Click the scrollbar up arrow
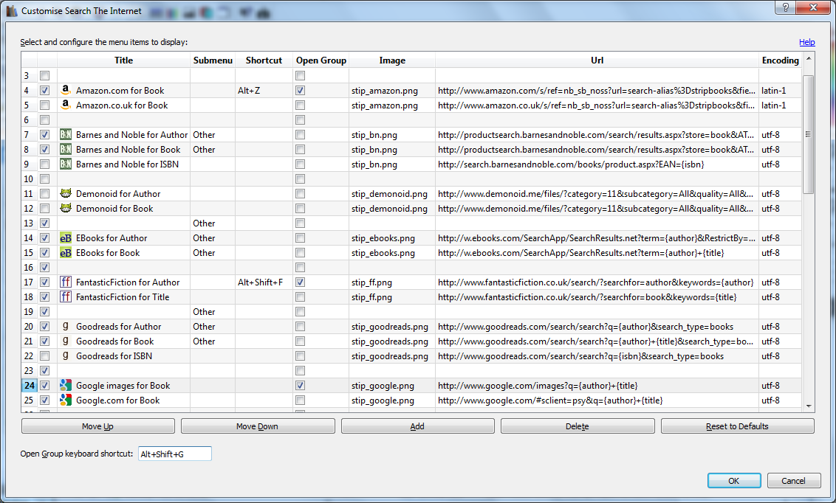836x503 pixels. tap(808, 58)
